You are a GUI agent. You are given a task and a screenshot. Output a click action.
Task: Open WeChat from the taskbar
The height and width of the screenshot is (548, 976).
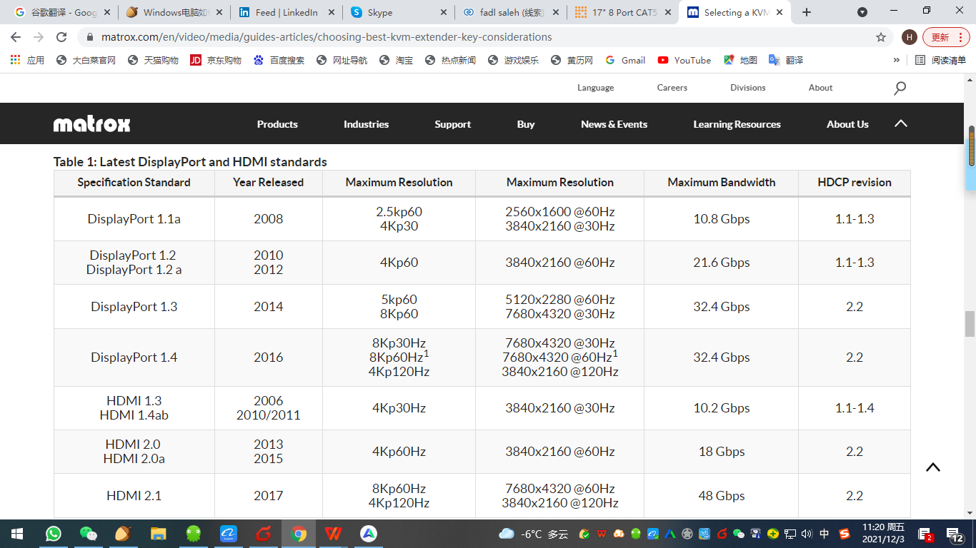tap(89, 534)
